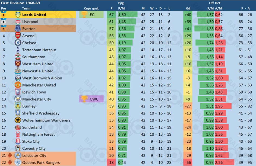Click the Chelsea club crest
This screenshot has width=256, height=166.
[18, 43]
